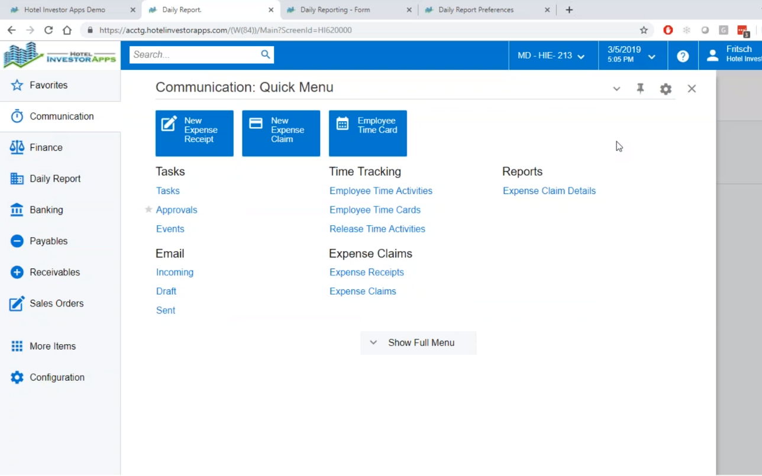This screenshot has height=476, width=762.
Task: Click the New Expense Receipt tile
Action: point(194,133)
